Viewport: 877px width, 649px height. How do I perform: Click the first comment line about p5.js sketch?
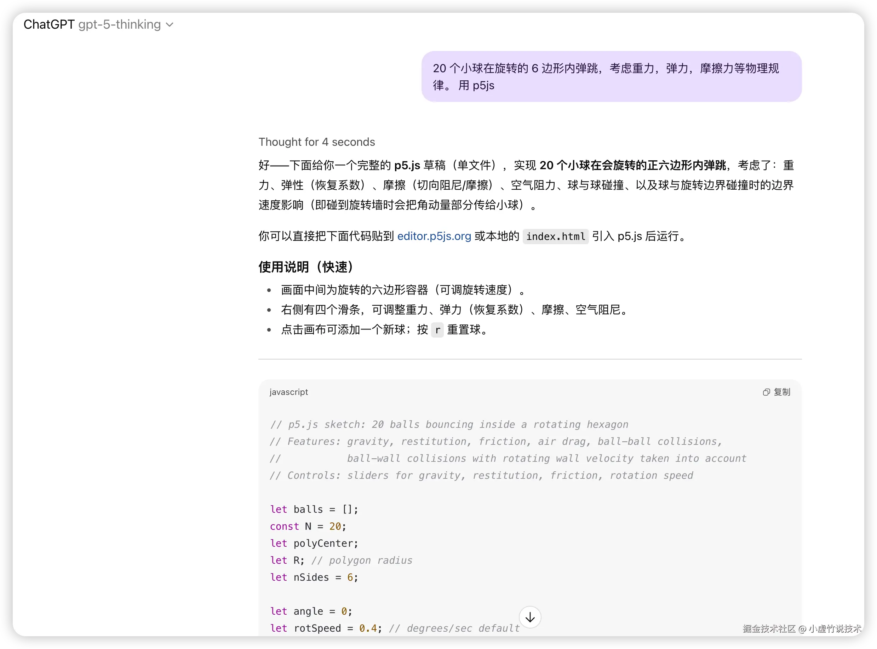pyautogui.click(x=449, y=425)
